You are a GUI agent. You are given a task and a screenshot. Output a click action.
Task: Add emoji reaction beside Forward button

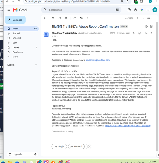click(88, 147)
